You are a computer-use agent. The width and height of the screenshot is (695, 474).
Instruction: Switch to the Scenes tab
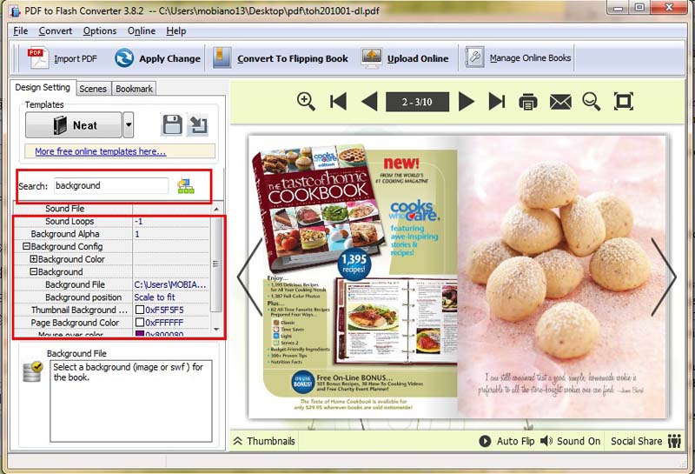coord(93,89)
